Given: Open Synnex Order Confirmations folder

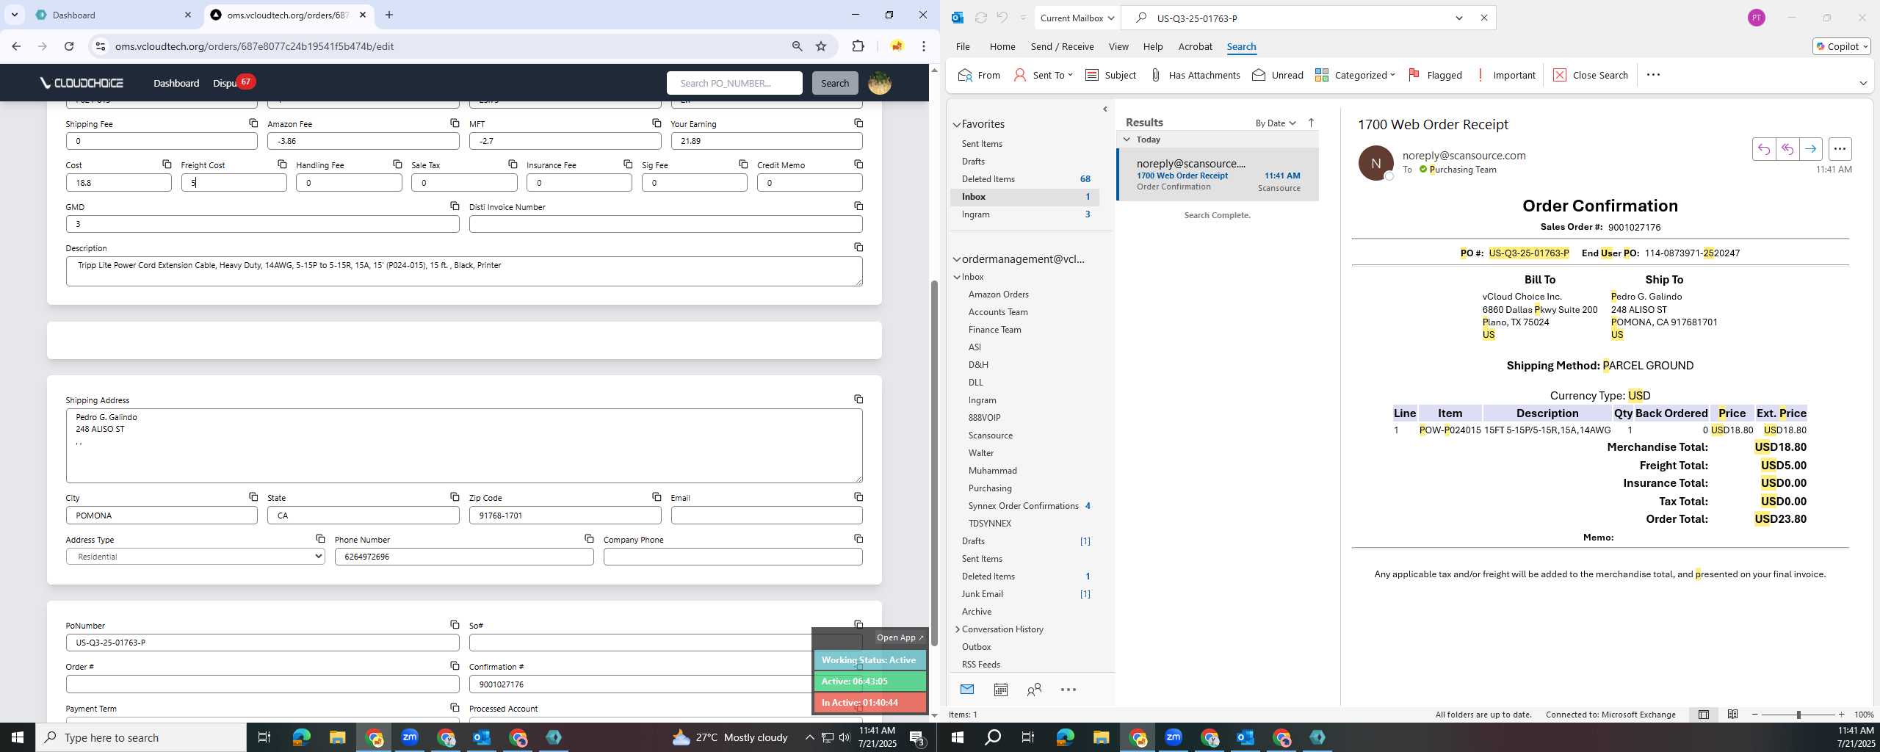Looking at the screenshot, I should 1023,506.
